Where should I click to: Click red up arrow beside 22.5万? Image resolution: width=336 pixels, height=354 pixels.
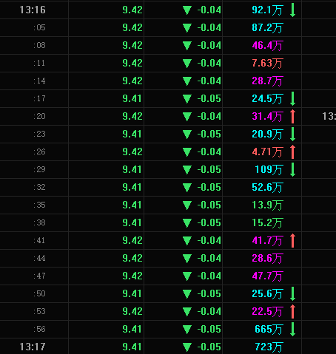[x=293, y=311]
